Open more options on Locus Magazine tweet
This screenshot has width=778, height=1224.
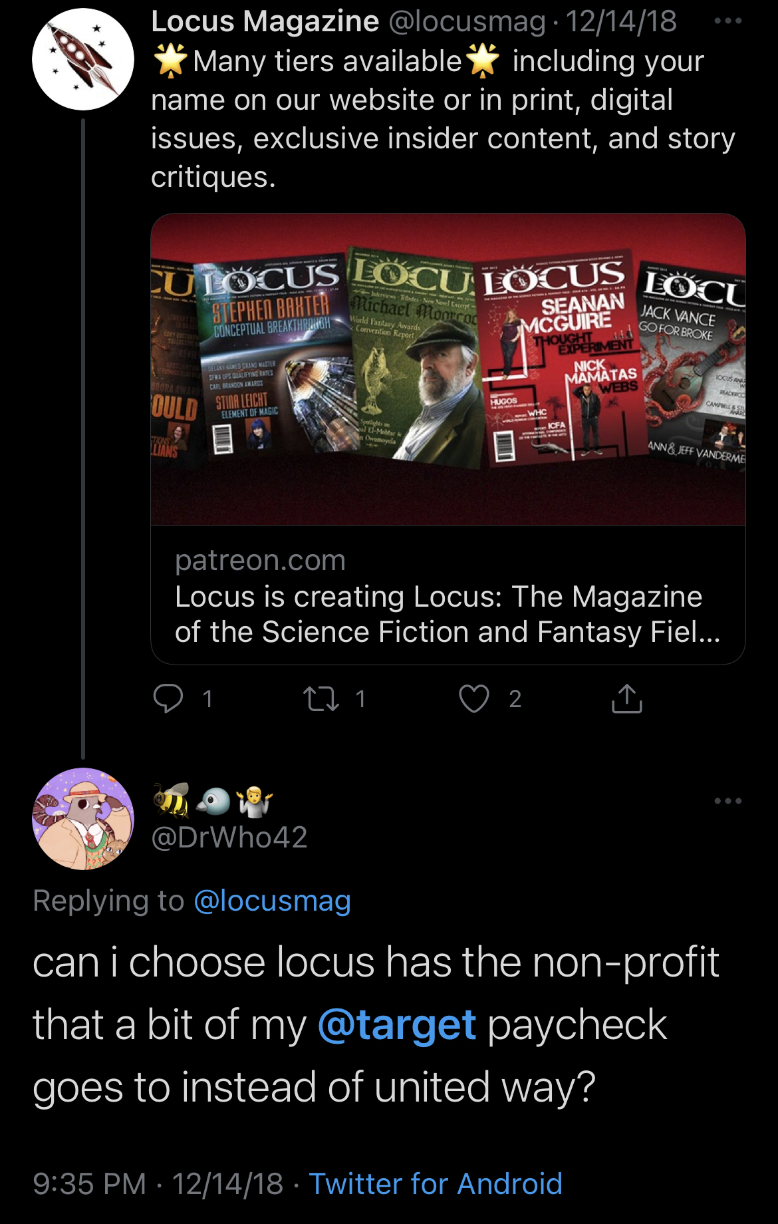(x=728, y=21)
